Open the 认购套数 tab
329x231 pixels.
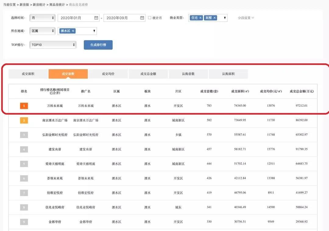coord(188,74)
